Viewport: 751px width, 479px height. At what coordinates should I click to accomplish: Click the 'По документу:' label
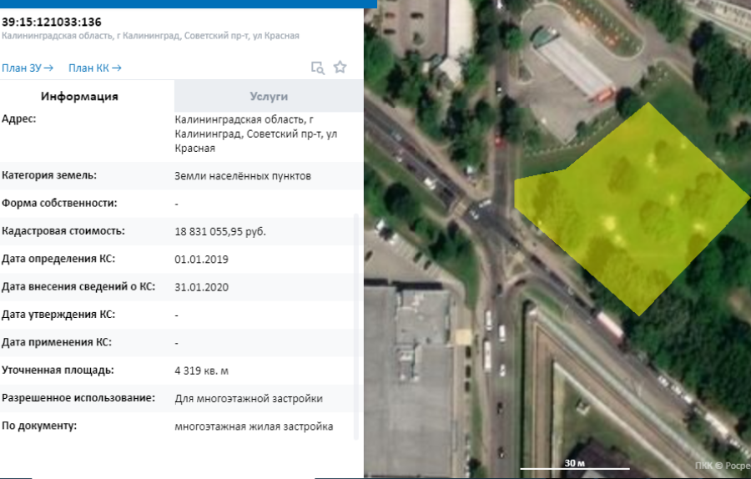coord(38,426)
